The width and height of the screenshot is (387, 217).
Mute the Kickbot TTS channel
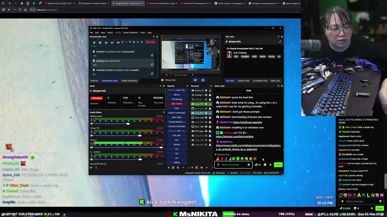click(92, 135)
